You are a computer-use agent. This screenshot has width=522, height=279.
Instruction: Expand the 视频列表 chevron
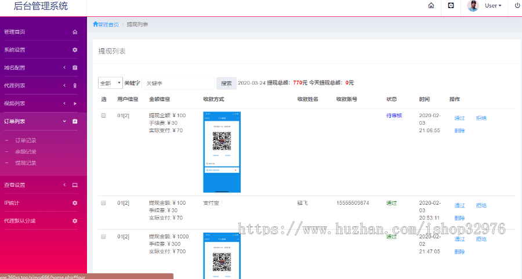[64, 104]
